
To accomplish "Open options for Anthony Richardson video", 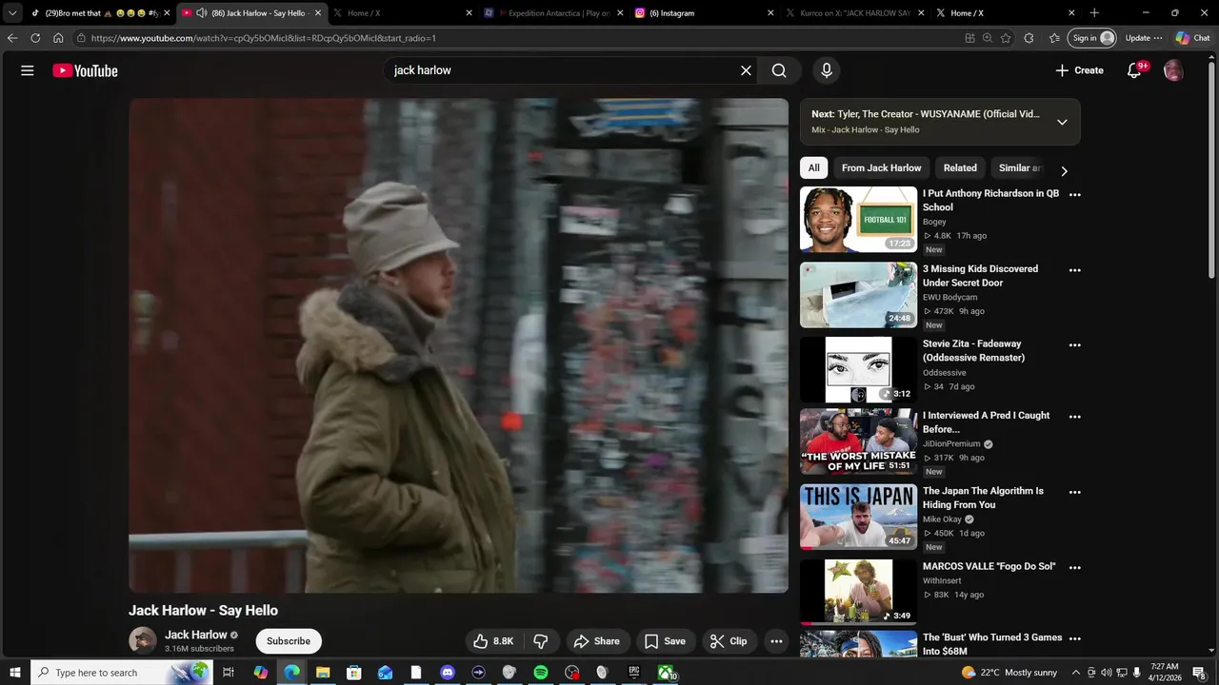I will click(1075, 195).
